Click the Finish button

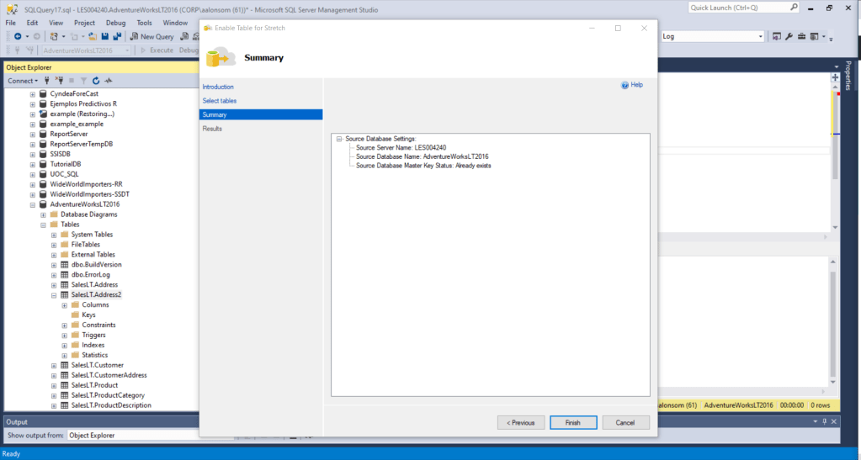click(573, 422)
